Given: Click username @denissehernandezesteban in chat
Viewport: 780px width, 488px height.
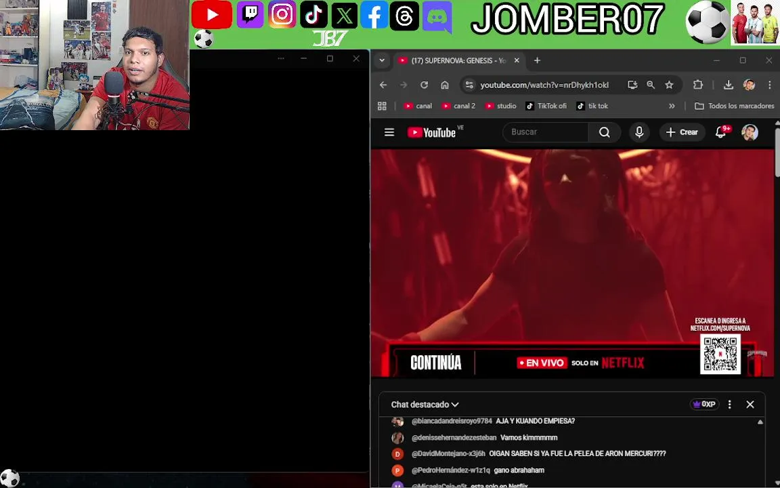Looking at the screenshot, I should [x=454, y=438].
